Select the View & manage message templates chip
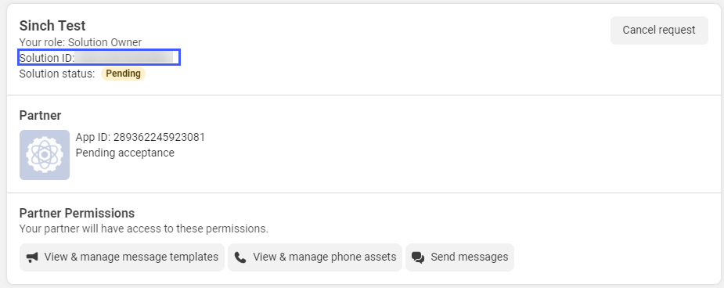The height and width of the screenshot is (288, 724). click(x=122, y=257)
